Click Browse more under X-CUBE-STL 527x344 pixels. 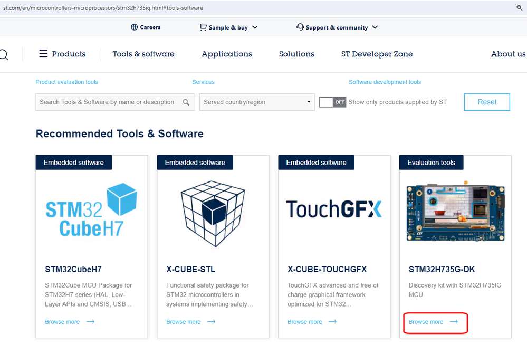(184, 322)
